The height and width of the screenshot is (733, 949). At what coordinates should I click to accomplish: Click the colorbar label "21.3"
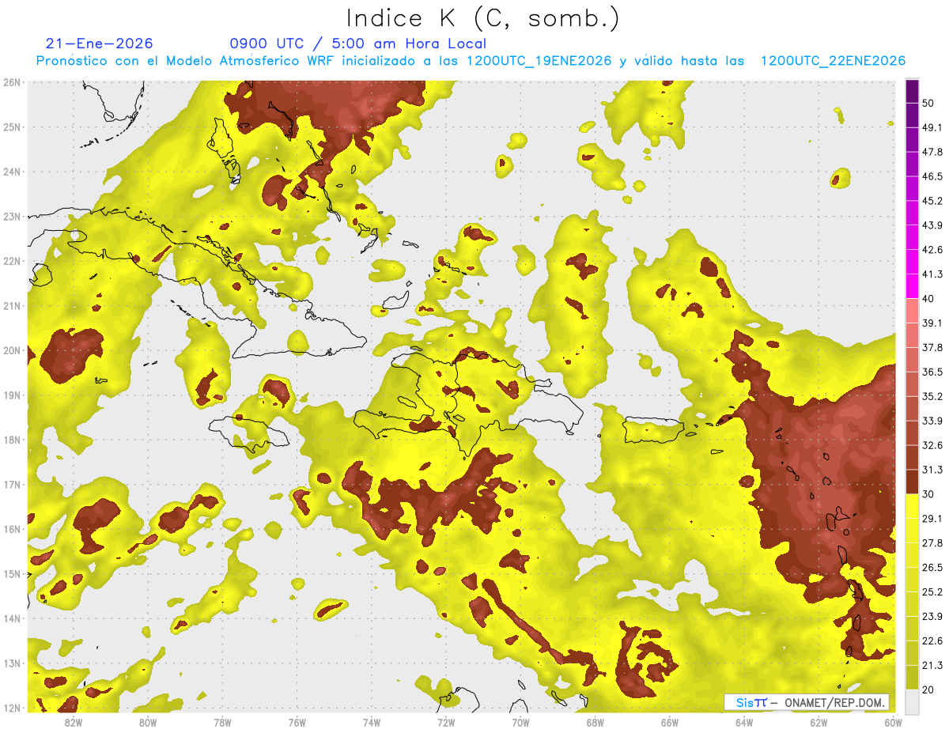pos(932,665)
